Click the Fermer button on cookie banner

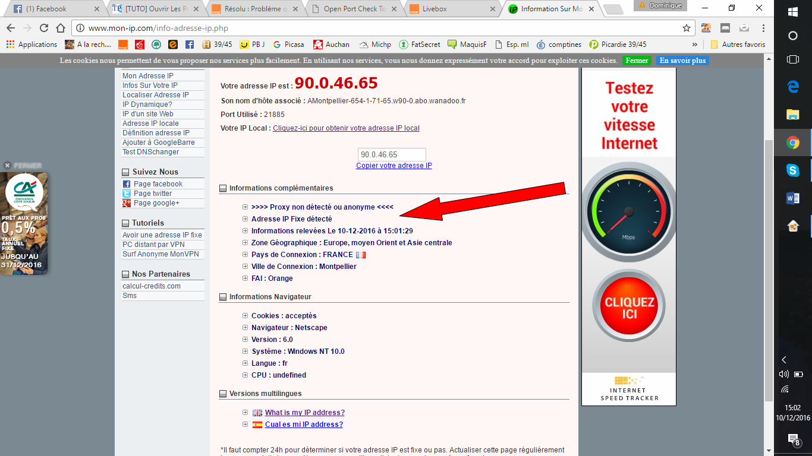click(x=637, y=61)
